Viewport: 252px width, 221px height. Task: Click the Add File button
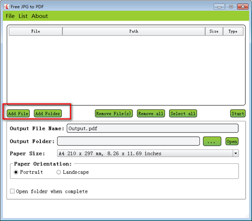pyautogui.click(x=18, y=114)
